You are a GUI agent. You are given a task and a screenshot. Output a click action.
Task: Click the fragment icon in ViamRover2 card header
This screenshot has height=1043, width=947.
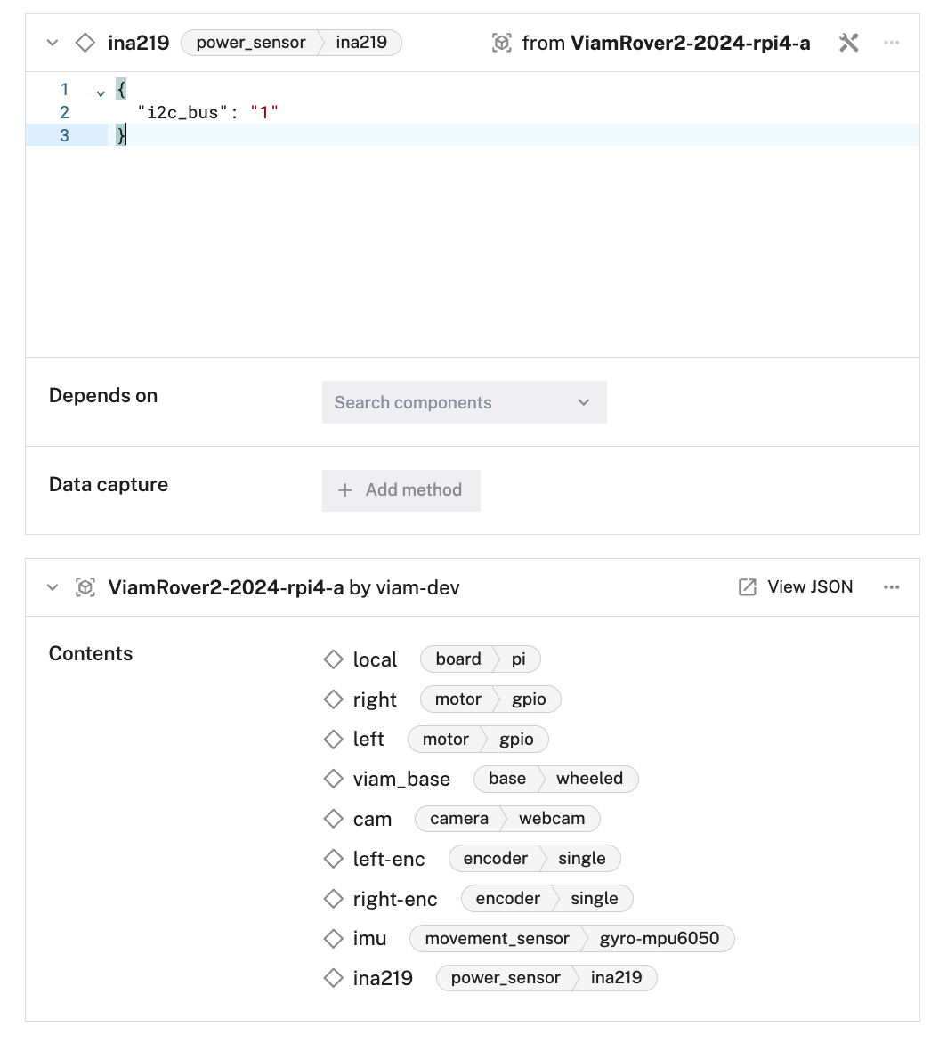tap(85, 587)
